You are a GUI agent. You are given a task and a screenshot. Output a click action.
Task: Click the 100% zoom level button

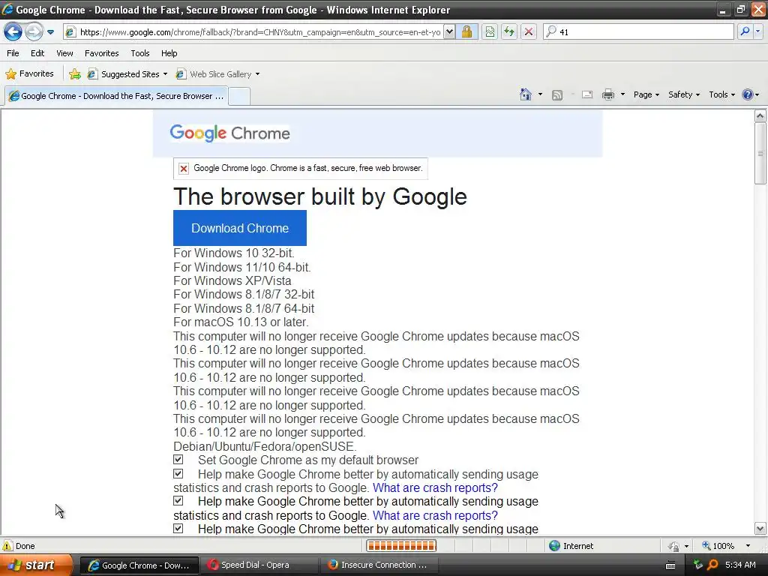tap(718, 546)
